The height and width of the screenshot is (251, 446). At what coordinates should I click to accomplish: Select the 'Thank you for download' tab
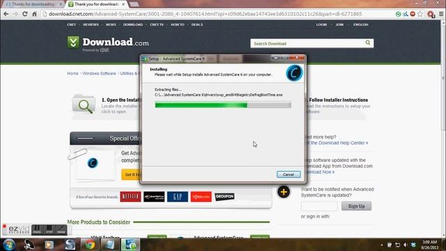[x=97, y=4]
